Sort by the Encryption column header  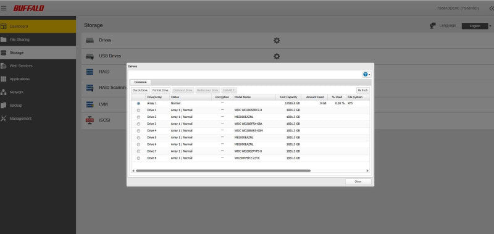click(x=222, y=98)
